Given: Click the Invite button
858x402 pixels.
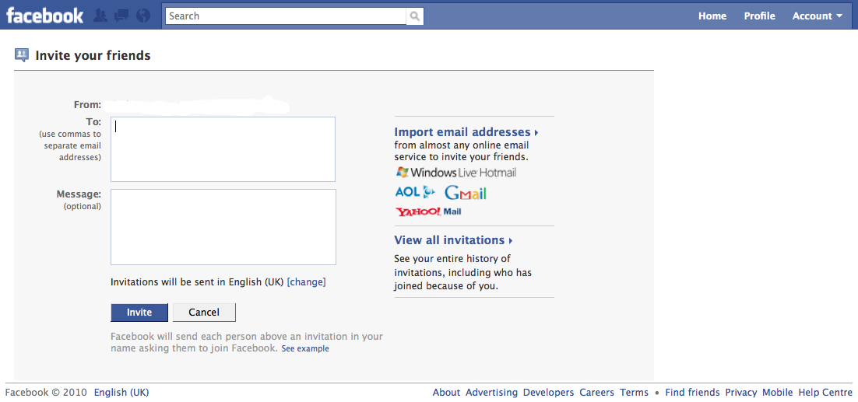Looking at the screenshot, I should pyautogui.click(x=139, y=313).
